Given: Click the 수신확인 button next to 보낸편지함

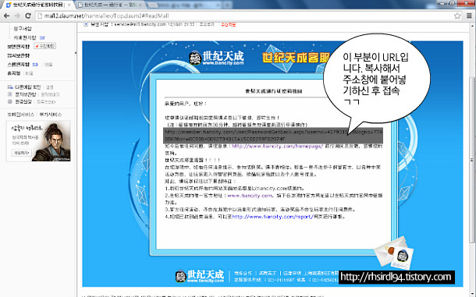Looking at the screenshot, I should (x=45, y=46).
